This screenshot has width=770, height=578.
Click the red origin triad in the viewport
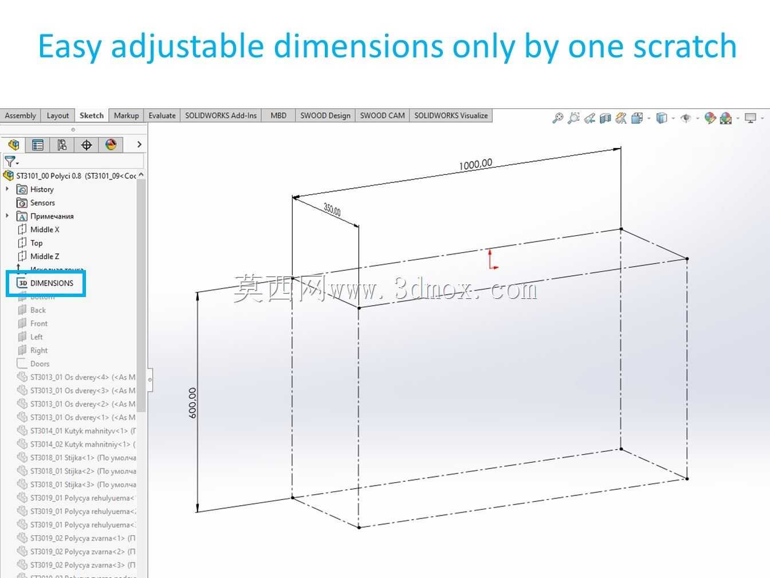[493, 259]
